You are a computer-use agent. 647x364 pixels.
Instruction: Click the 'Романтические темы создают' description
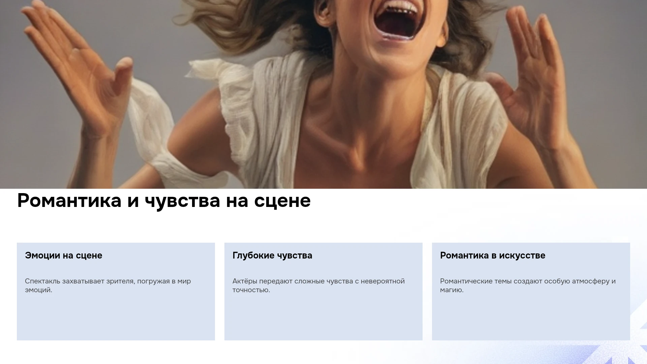click(x=528, y=285)
